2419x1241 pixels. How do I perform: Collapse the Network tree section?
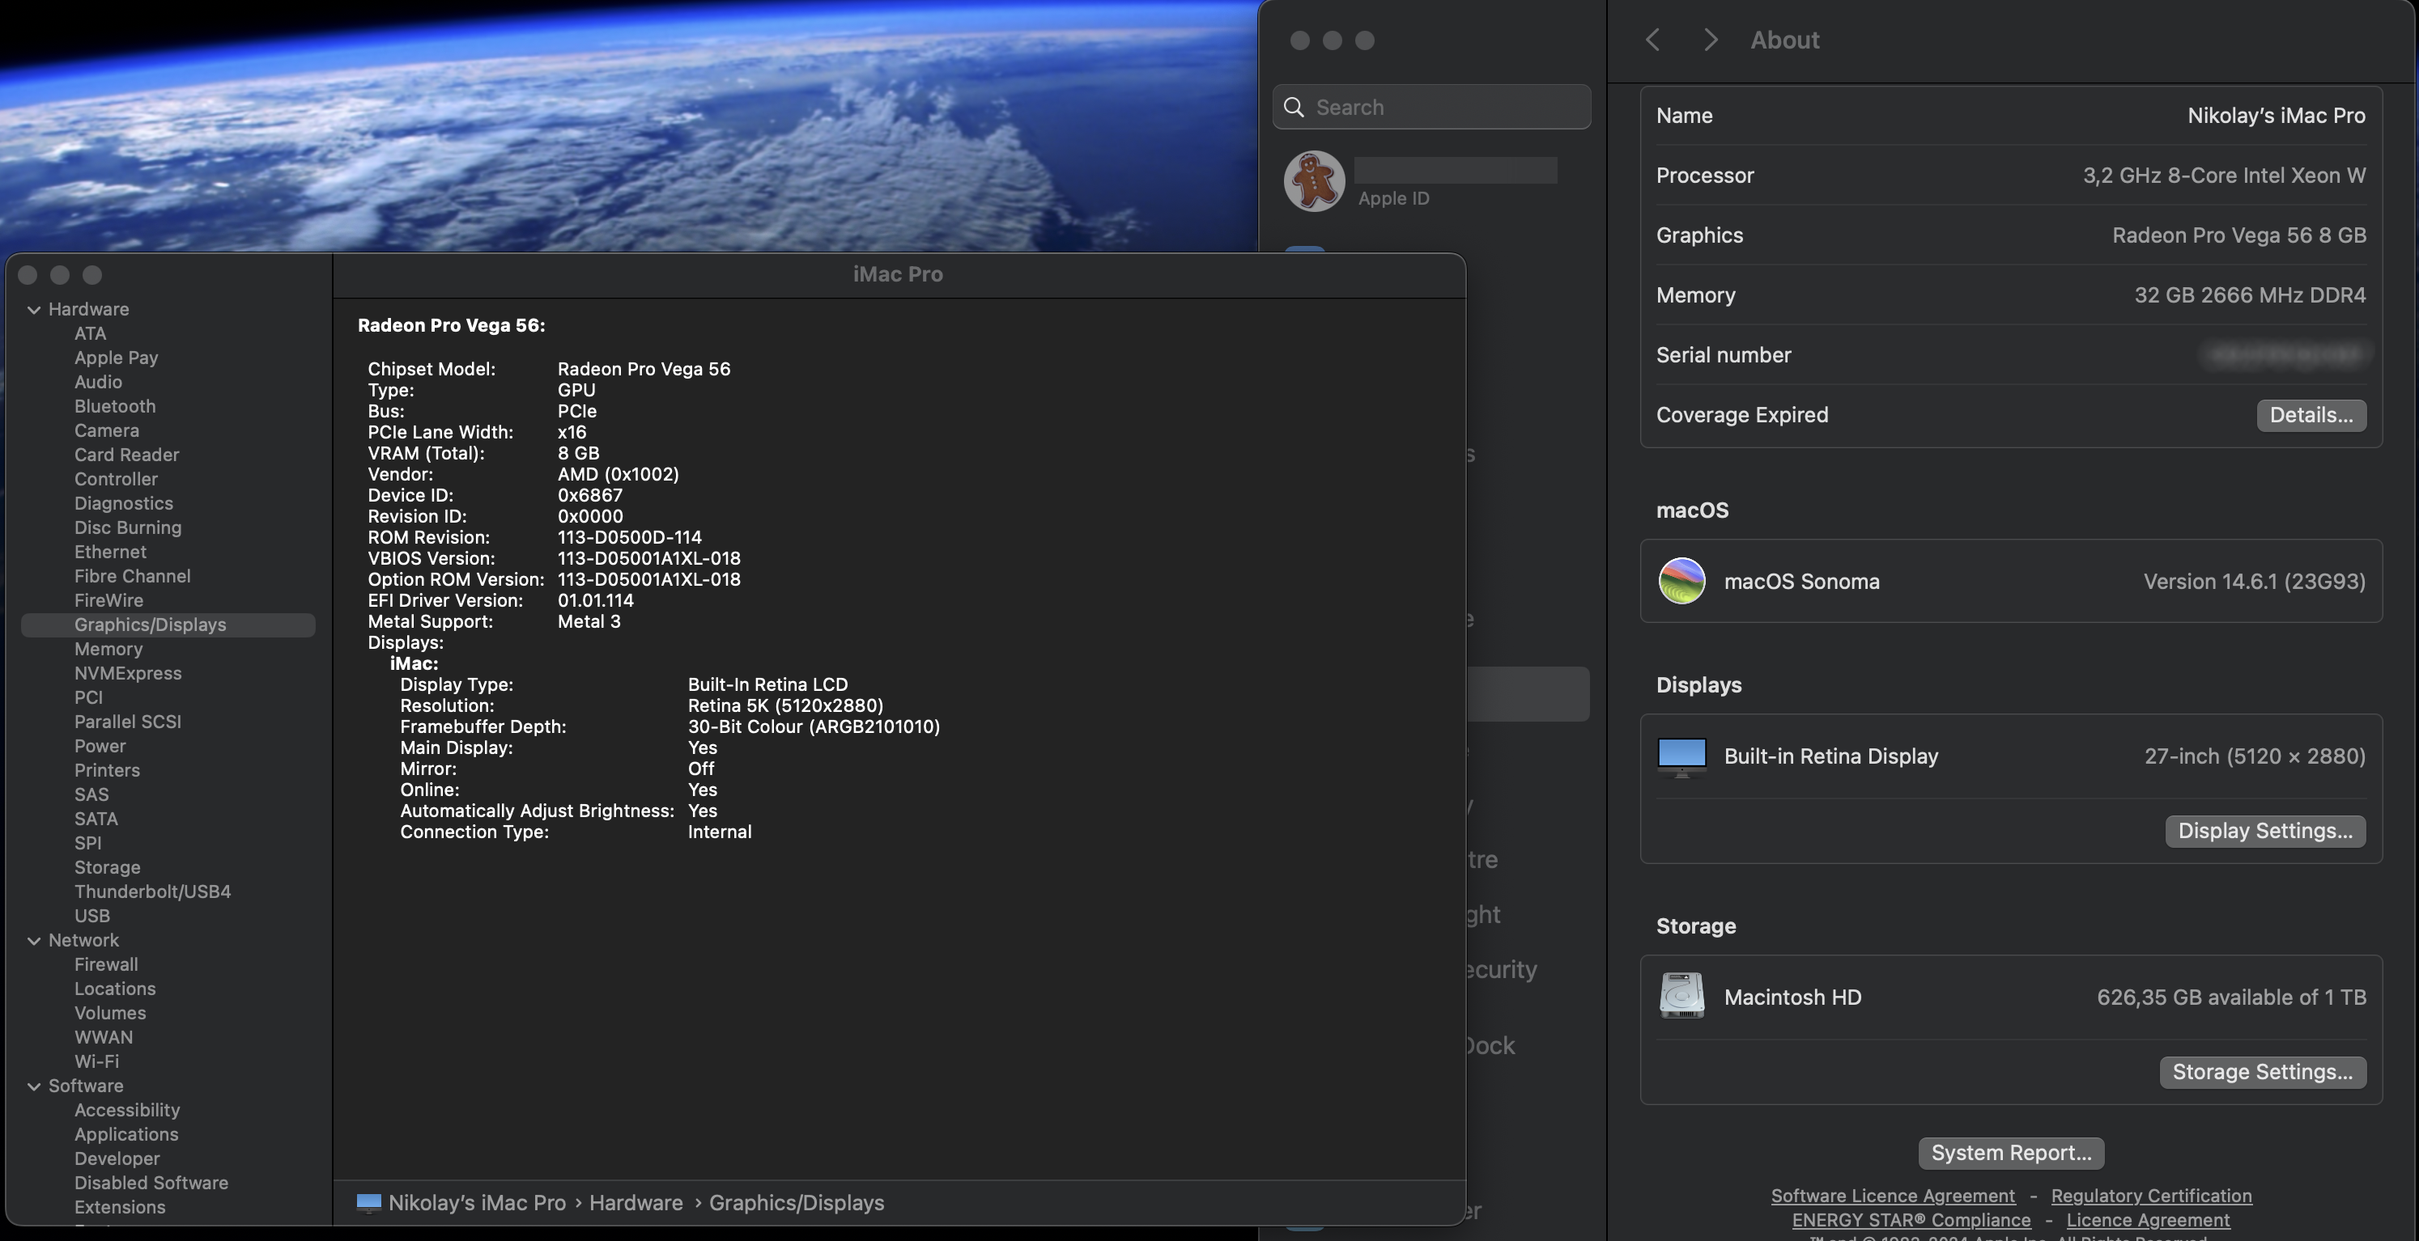[x=34, y=941]
